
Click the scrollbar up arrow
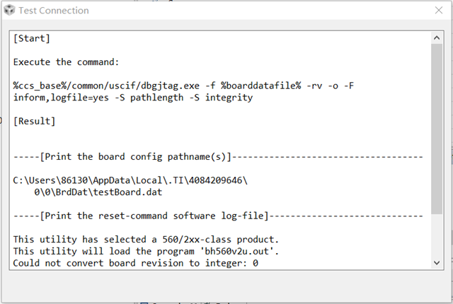coord(436,36)
